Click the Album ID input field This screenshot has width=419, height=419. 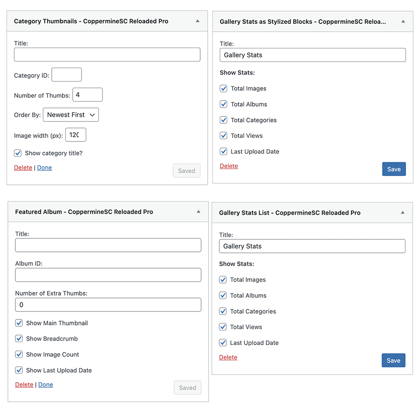[108, 275]
